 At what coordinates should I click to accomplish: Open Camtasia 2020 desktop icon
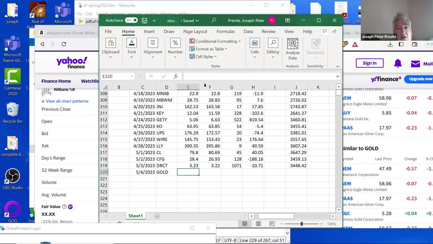[x=13, y=82]
